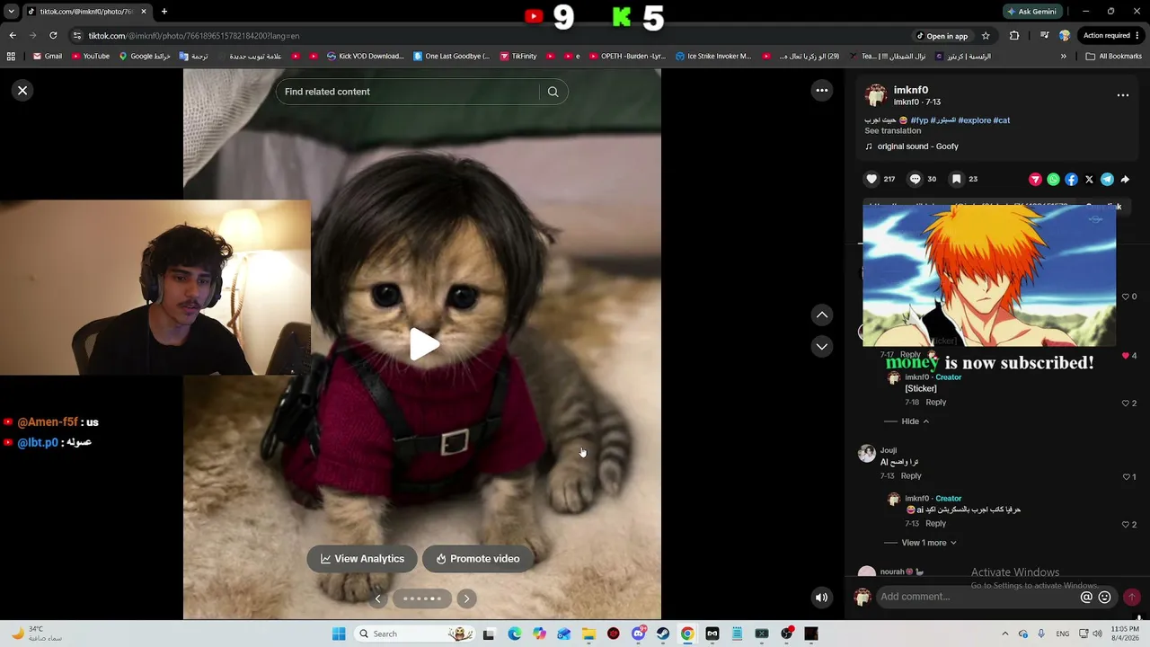Click Open in app button

coord(942,36)
